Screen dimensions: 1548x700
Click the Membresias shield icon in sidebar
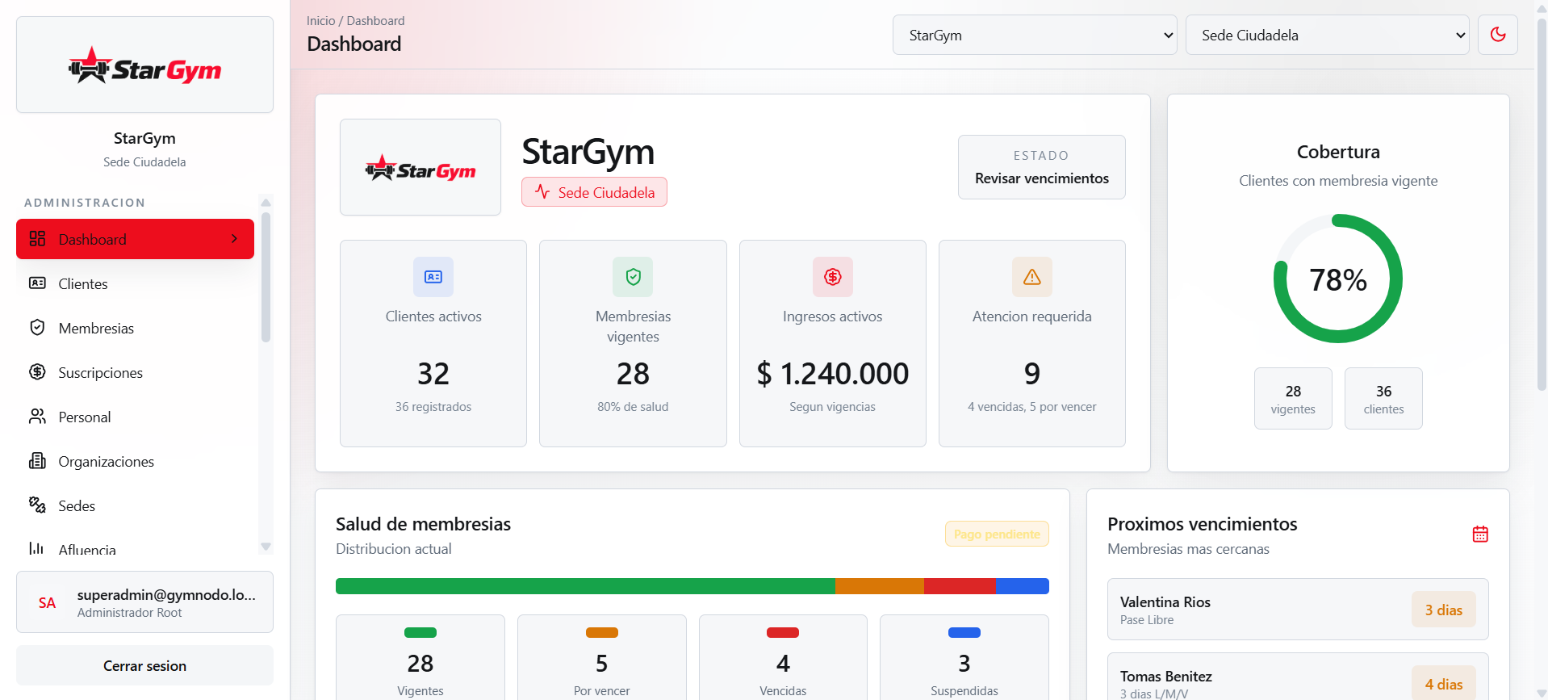(37, 328)
